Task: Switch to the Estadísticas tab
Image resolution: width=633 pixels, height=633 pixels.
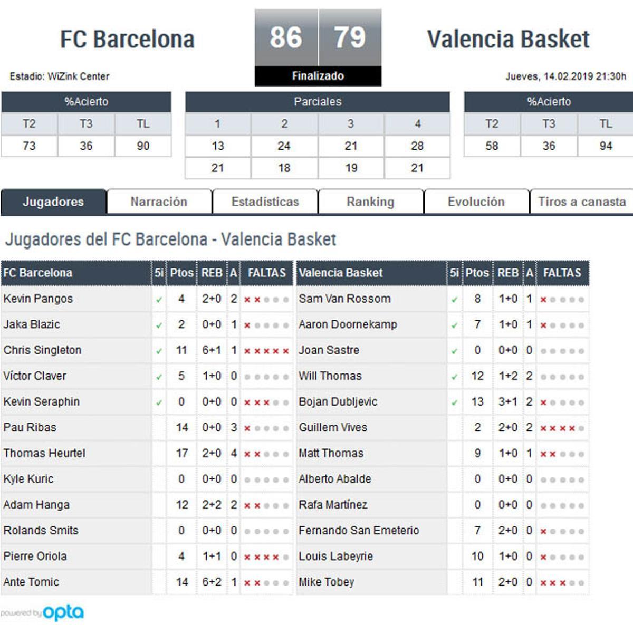Action: coord(265,202)
